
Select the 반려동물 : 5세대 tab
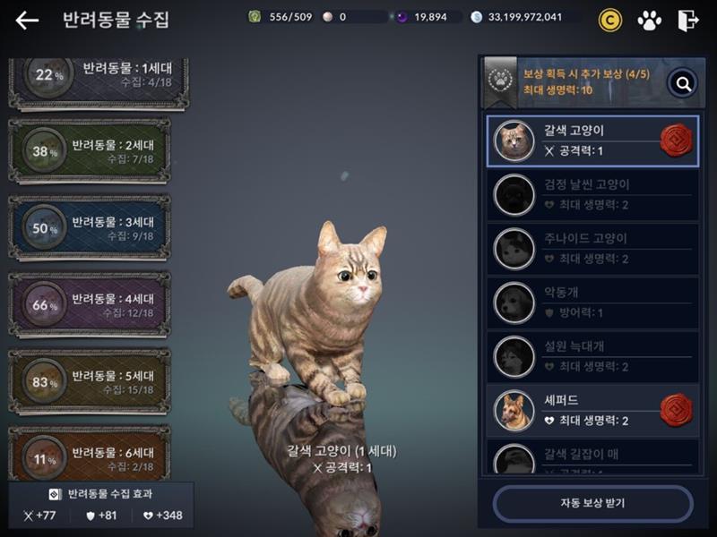tap(89, 382)
